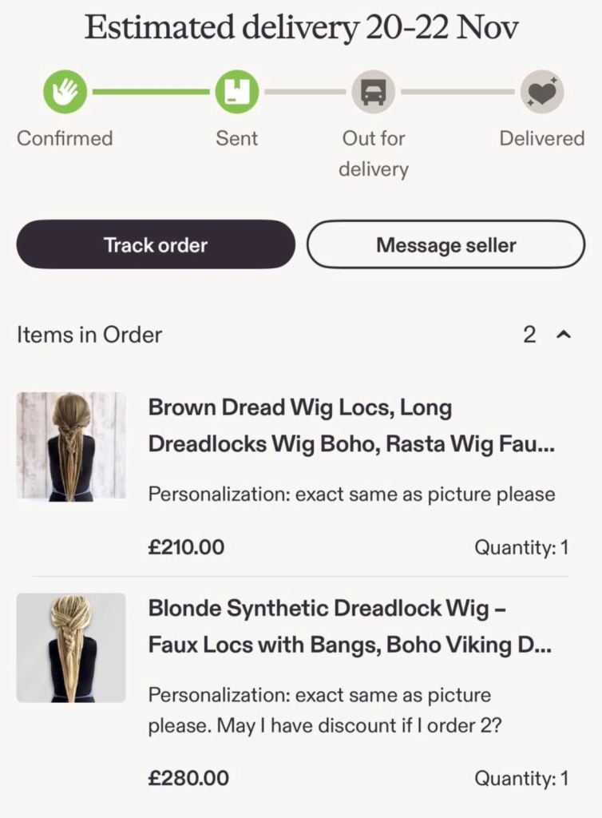Click the Delivered status label
Viewport: 602px width, 818px height.
[541, 138]
